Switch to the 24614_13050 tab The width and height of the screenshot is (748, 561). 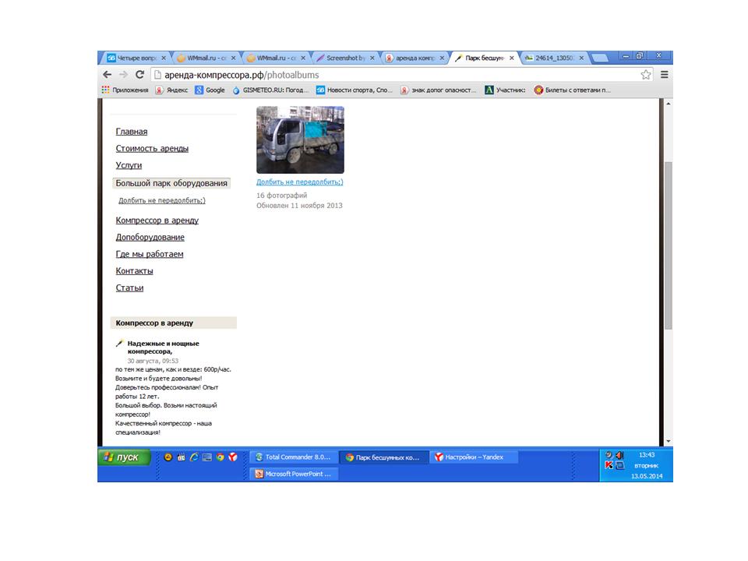(554, 58)
